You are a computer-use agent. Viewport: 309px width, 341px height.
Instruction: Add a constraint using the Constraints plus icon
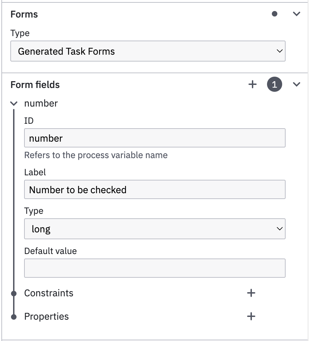click(x=251, y=293)
